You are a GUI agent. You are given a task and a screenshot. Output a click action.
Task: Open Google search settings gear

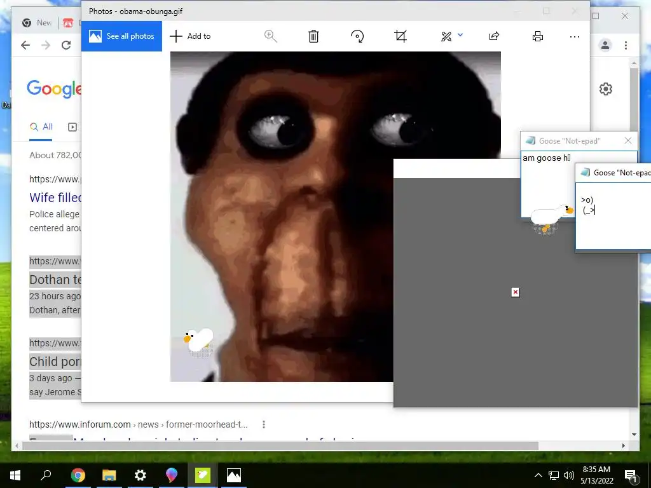click(606, 89)
